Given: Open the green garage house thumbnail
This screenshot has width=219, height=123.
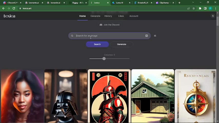Looking at the screenshot, I should (x=153, y=96).
